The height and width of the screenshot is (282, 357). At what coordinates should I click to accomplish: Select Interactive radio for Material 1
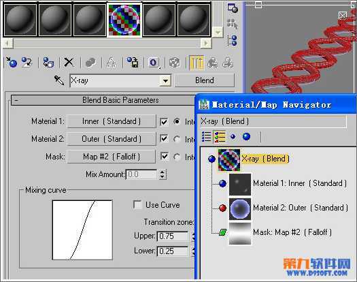[177, 121]
